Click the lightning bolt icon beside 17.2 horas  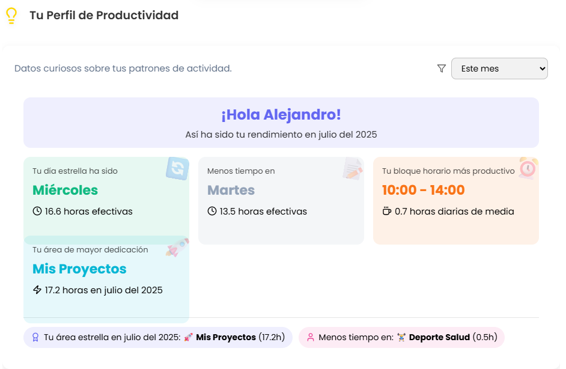pyautogui.click(x=37, y=290)
